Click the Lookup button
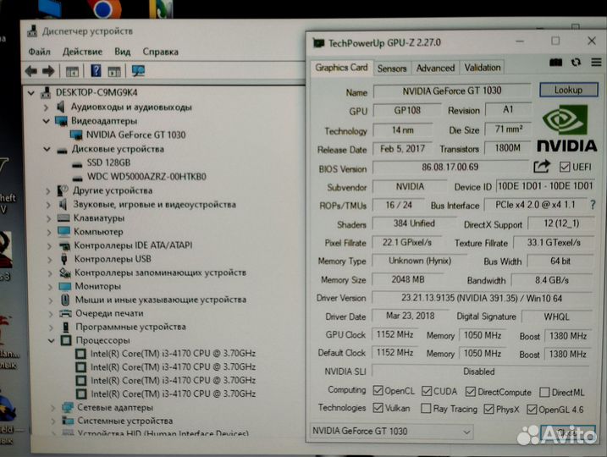Viewport: 607px width, 457px height. coord(568,90)
